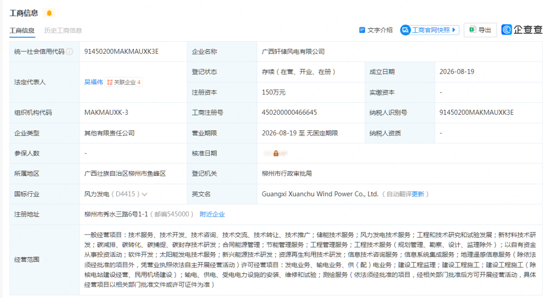This screenshot has height=298, width=544.
Task: Click registration status 存续（在营、开业、在册）
Action: 299,72
